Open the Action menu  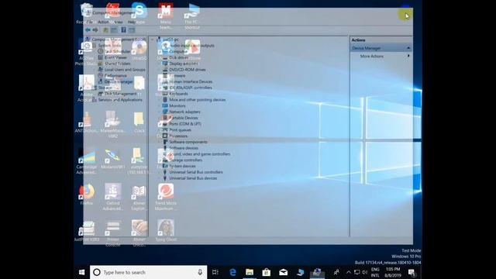tap(103, 22)
